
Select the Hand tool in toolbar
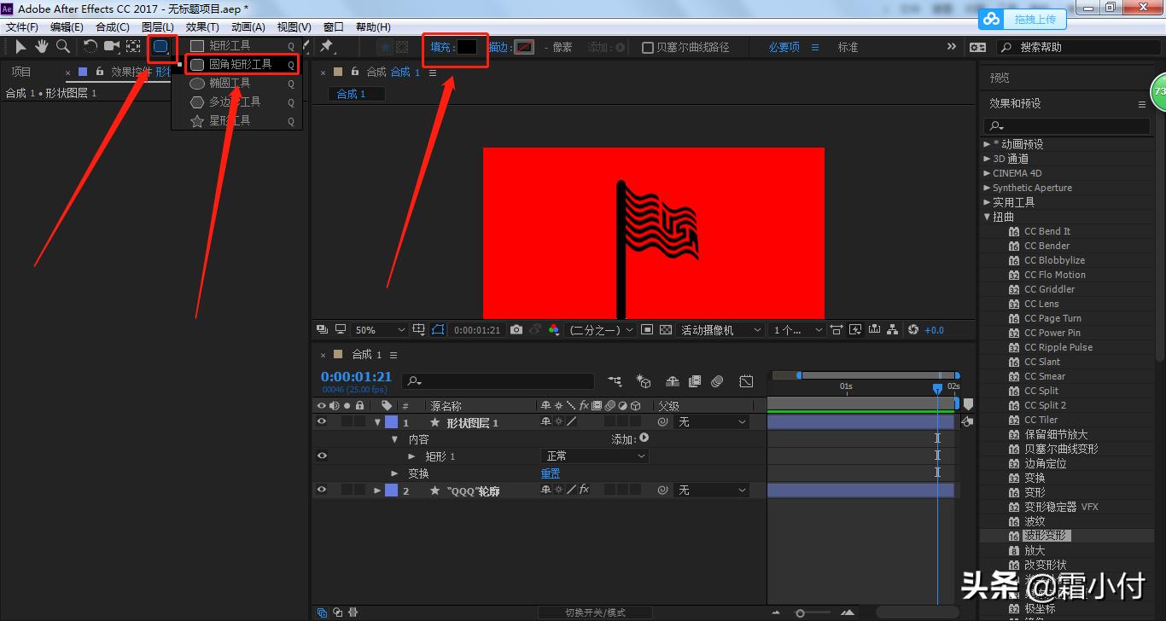(41, 47)
